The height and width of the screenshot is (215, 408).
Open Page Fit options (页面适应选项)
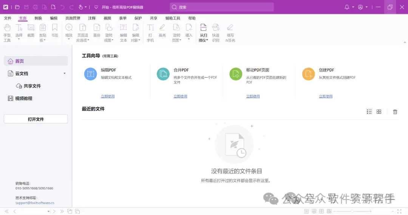(83, 33)
